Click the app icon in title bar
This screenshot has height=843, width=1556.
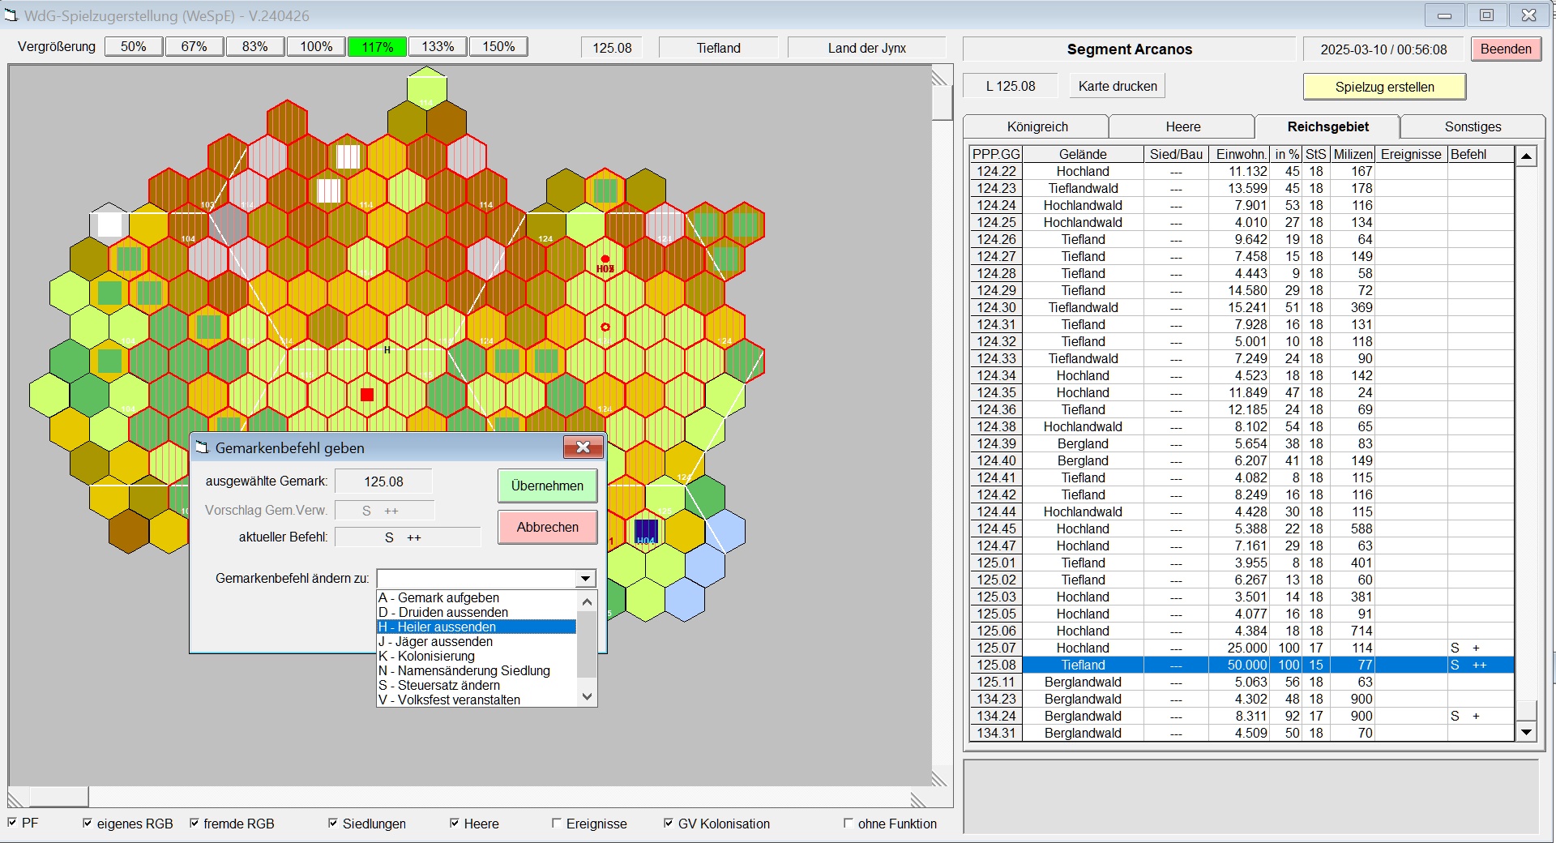coord(11,15)
